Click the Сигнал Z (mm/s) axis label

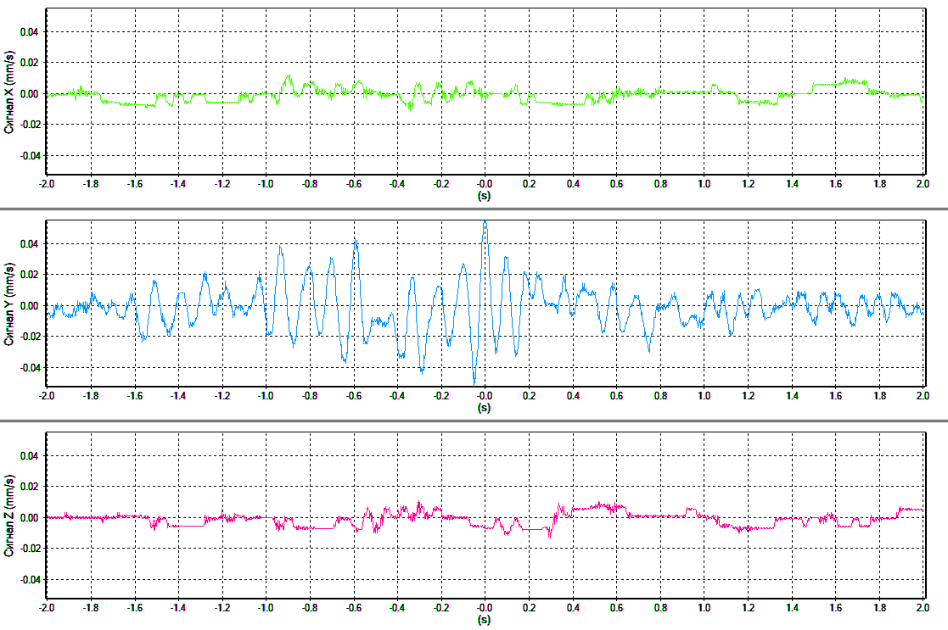(8, 516)
